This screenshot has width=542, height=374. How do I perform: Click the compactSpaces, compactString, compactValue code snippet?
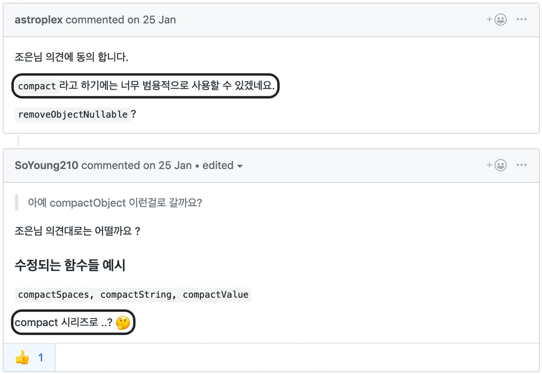133,294
